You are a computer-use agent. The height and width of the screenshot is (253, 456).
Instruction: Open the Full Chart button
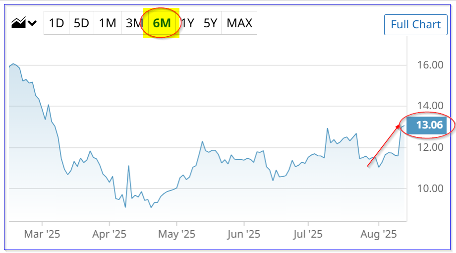click(415, 25)
